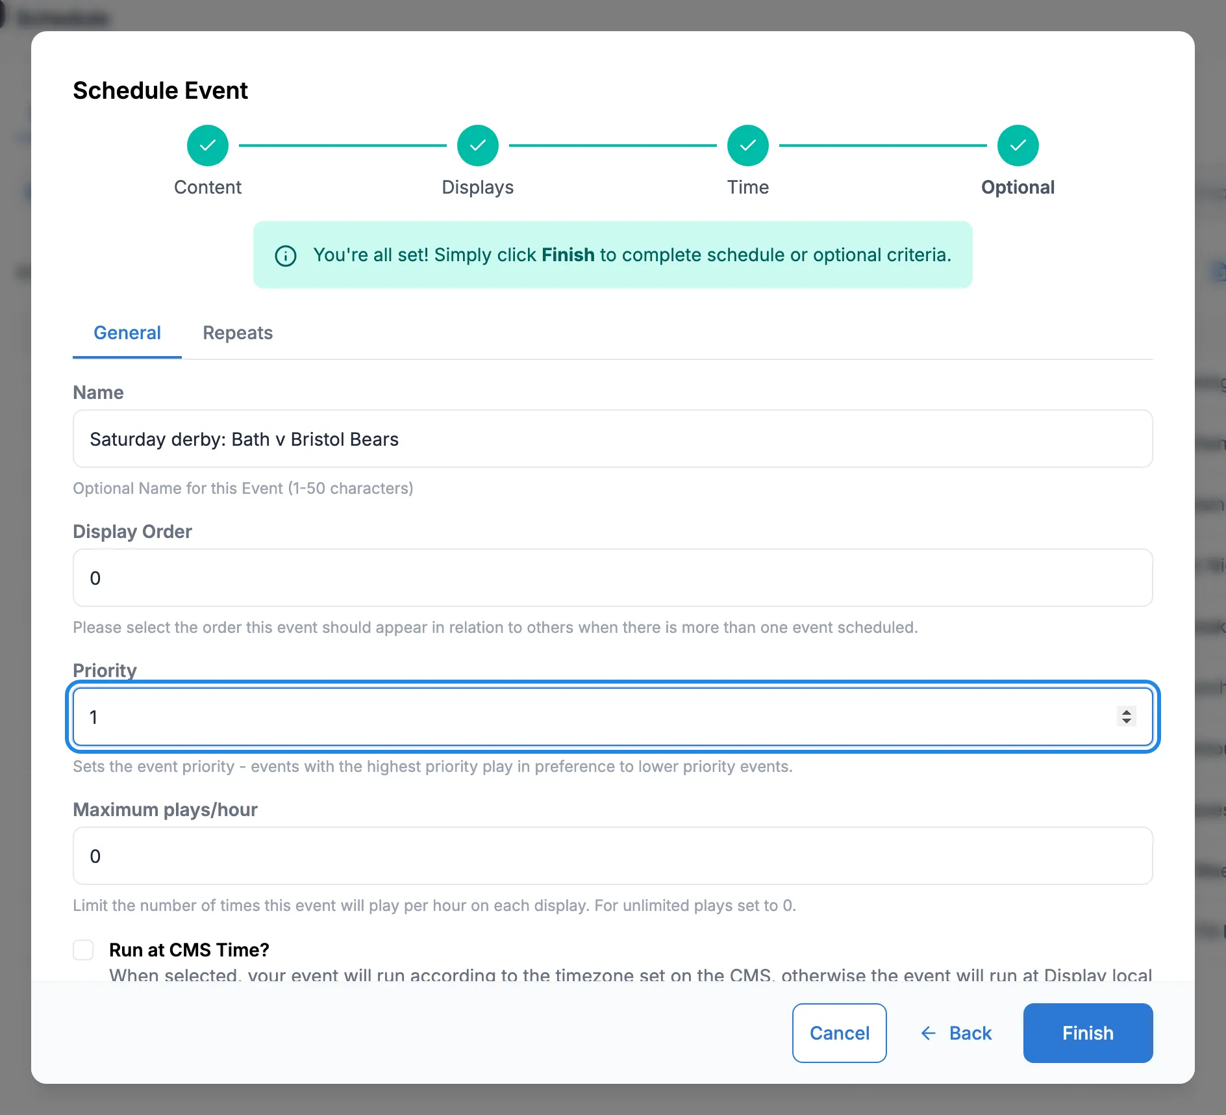Viewport: 1226px width, 1115px height.
Task: Click the Content step checkmark circle
Action: pyautogui.click(x=208, y=146)
